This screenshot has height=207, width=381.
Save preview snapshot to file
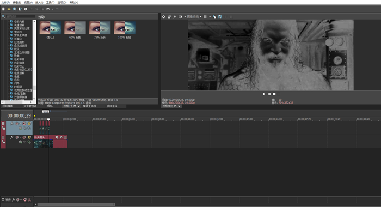click(220, 17)
